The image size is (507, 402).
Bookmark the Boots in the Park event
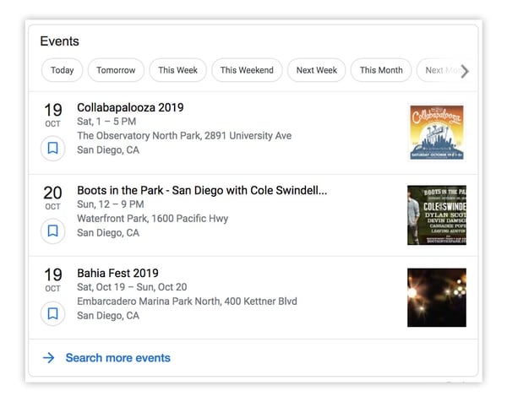52,231
